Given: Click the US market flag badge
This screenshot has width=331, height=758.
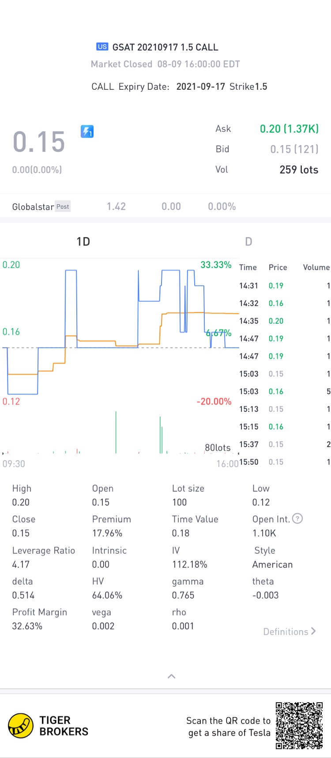Looking at the screenshot, I should point(102,47).
